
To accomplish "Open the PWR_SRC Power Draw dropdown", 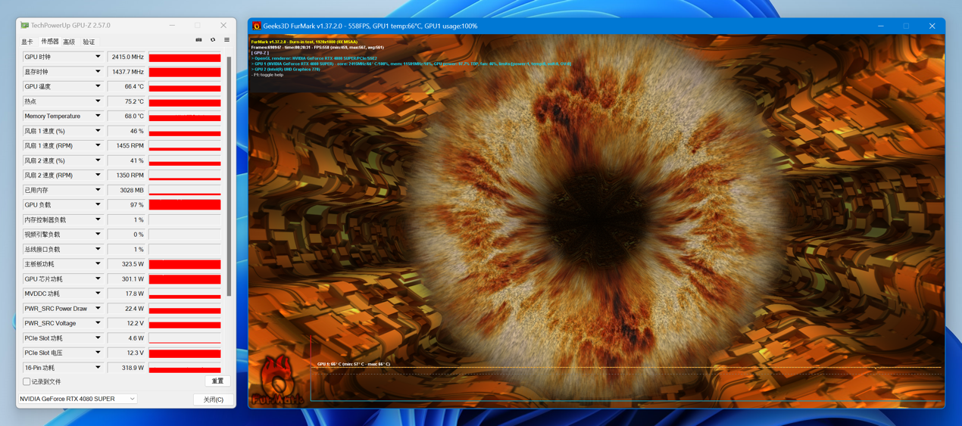I will click(98, 309).
